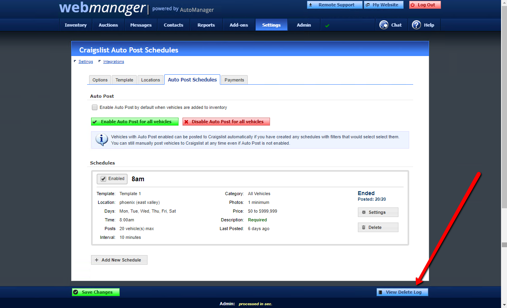Open the Inventory menu
This screenshot has height=308, width=507.
tap(76, 25)
